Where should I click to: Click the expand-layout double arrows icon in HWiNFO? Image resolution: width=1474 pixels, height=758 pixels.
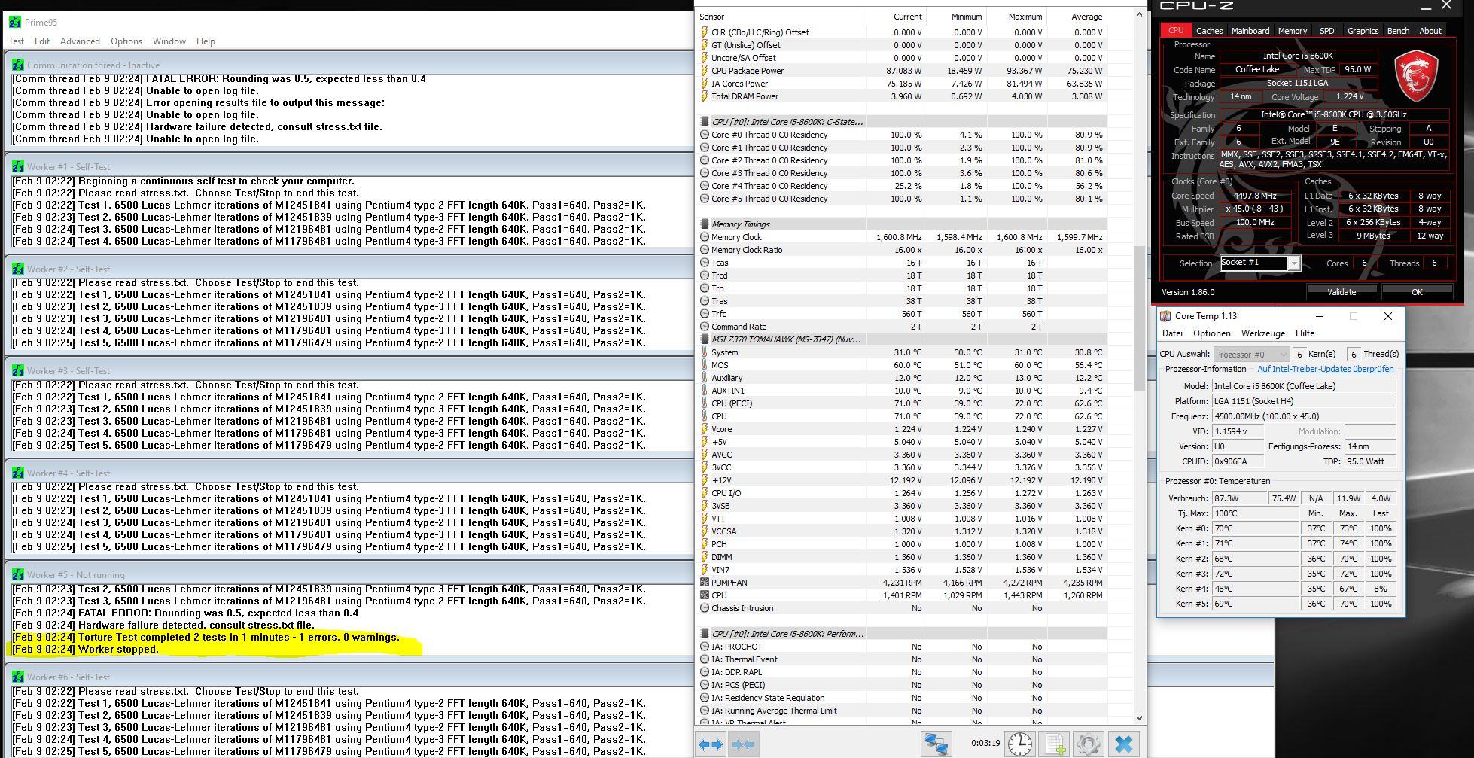click(x=711, y=744)
